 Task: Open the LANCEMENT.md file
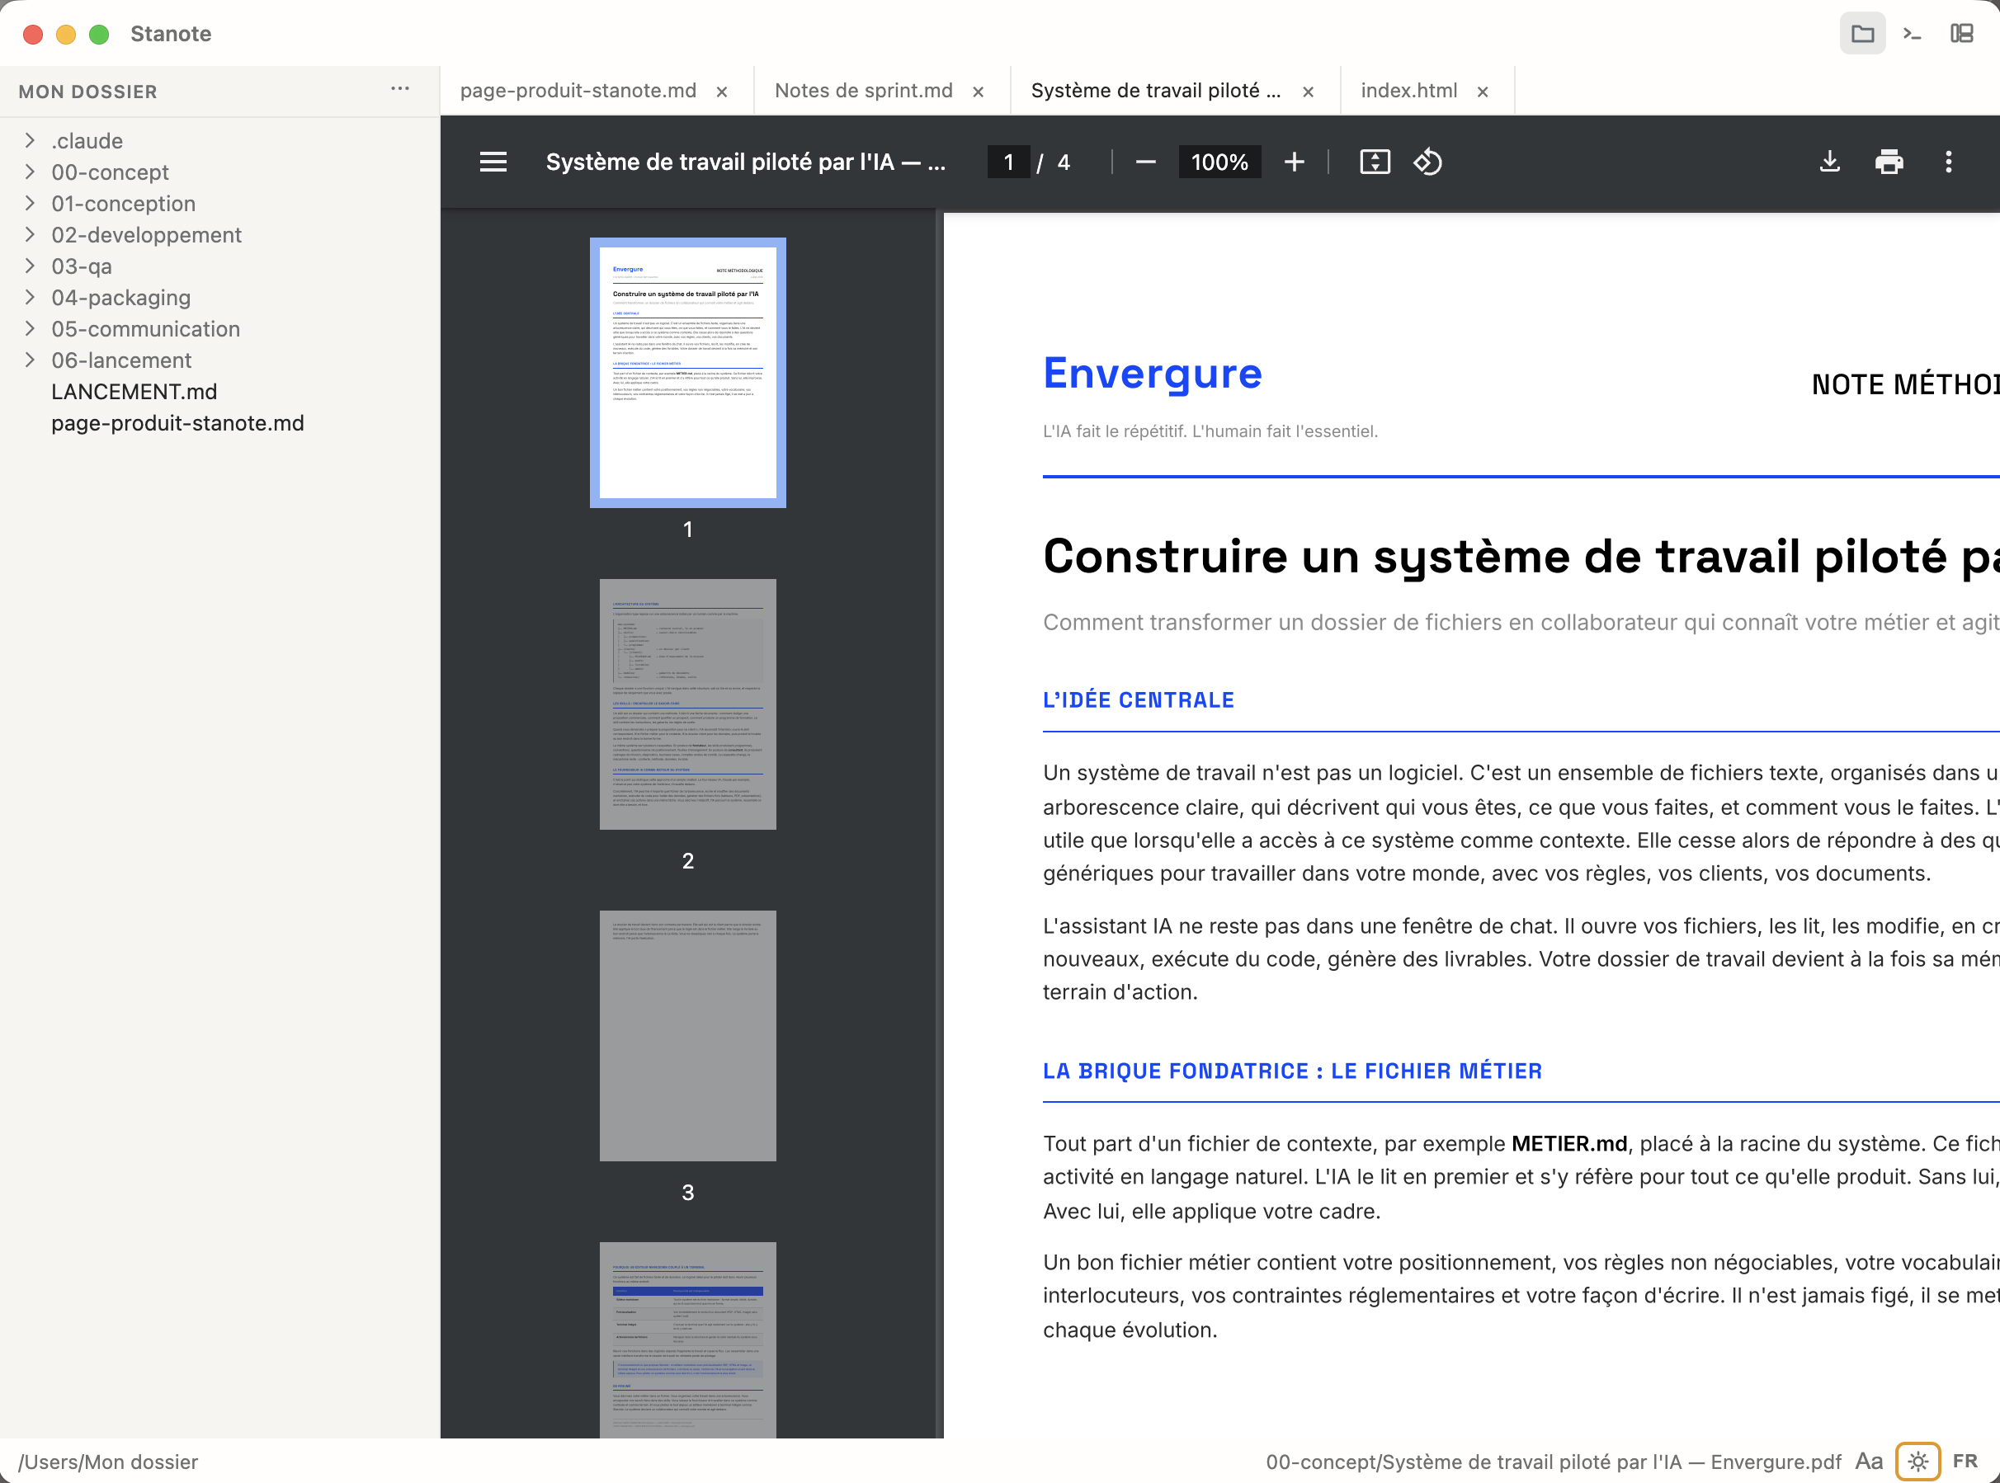click(134, 393)
